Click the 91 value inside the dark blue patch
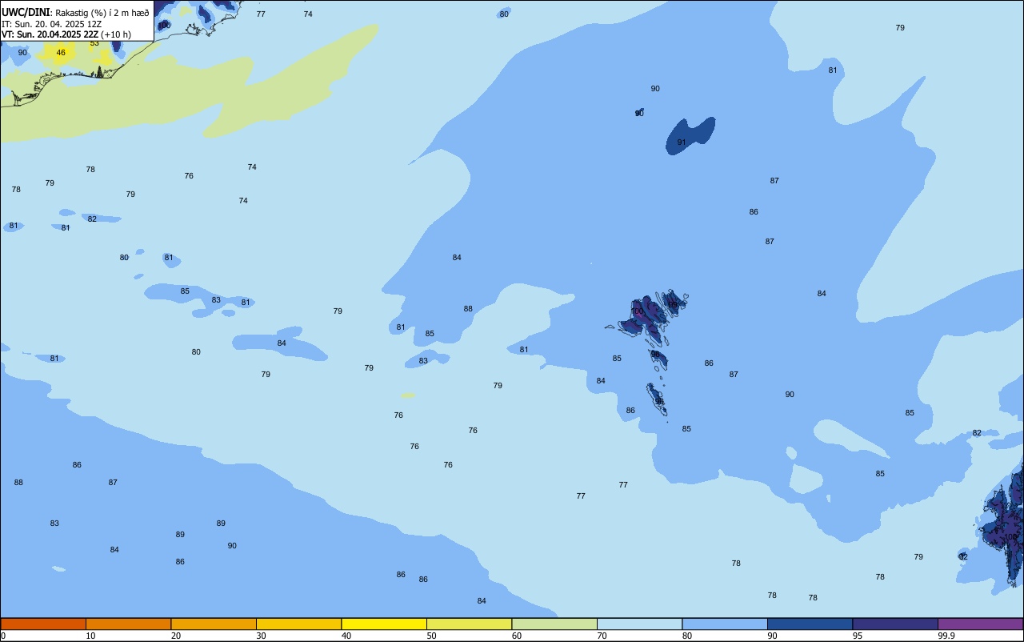 click(x=682, y=142)
